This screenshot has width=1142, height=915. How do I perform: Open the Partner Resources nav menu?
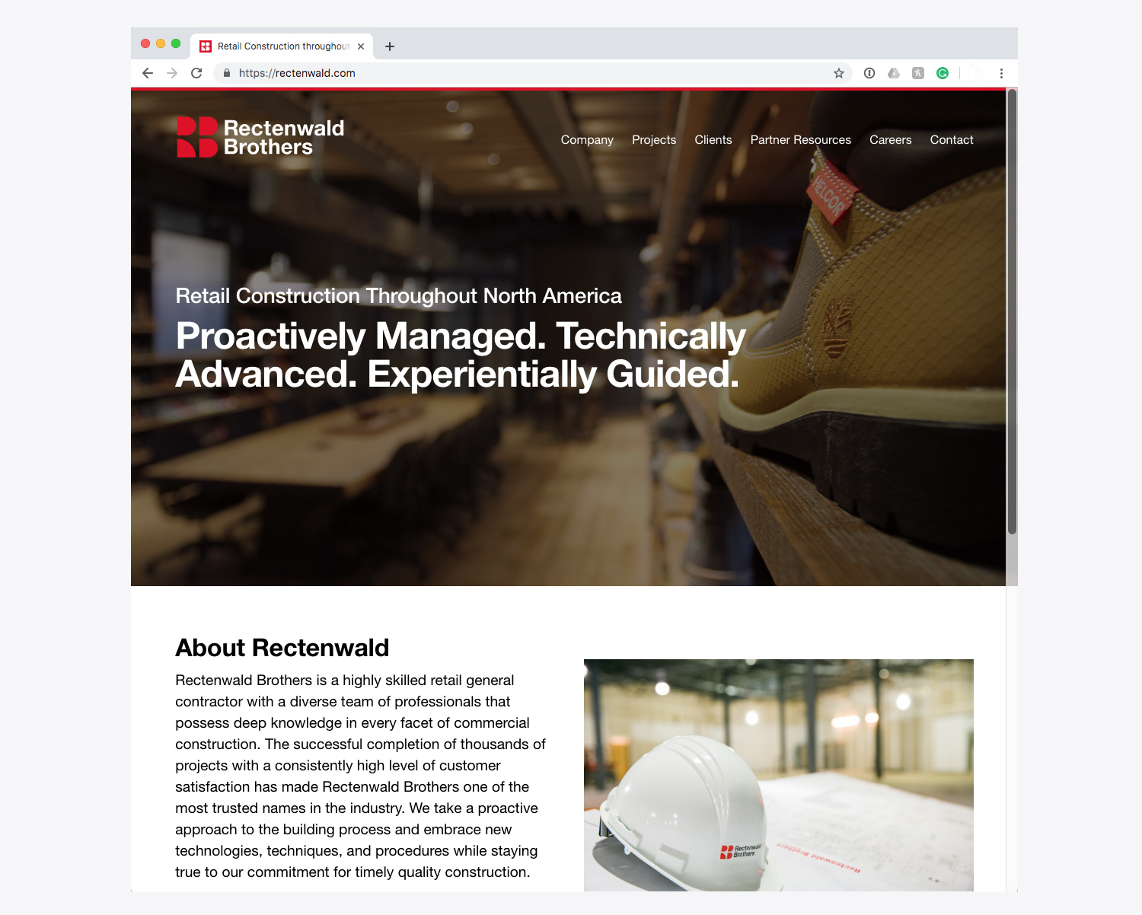801,140
